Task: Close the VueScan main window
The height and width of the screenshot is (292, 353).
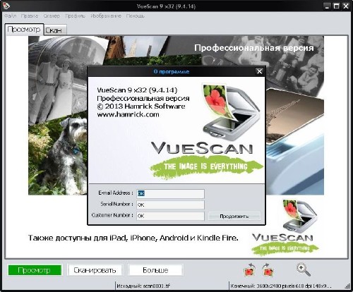Action: coord(346,6)
